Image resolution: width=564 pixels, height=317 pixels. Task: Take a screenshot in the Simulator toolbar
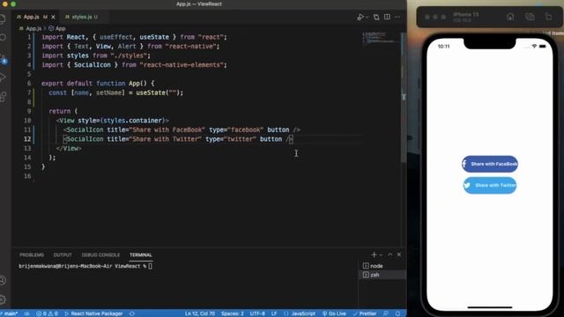click(x=530, y=17)
